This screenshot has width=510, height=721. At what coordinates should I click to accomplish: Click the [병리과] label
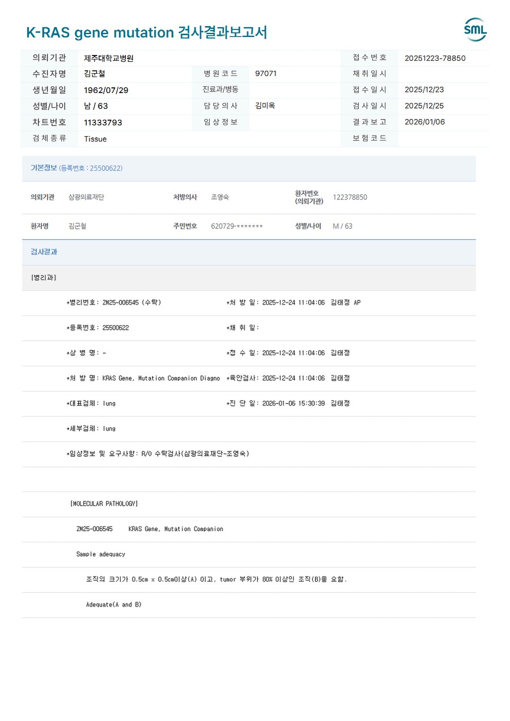(x=44, y=277)
